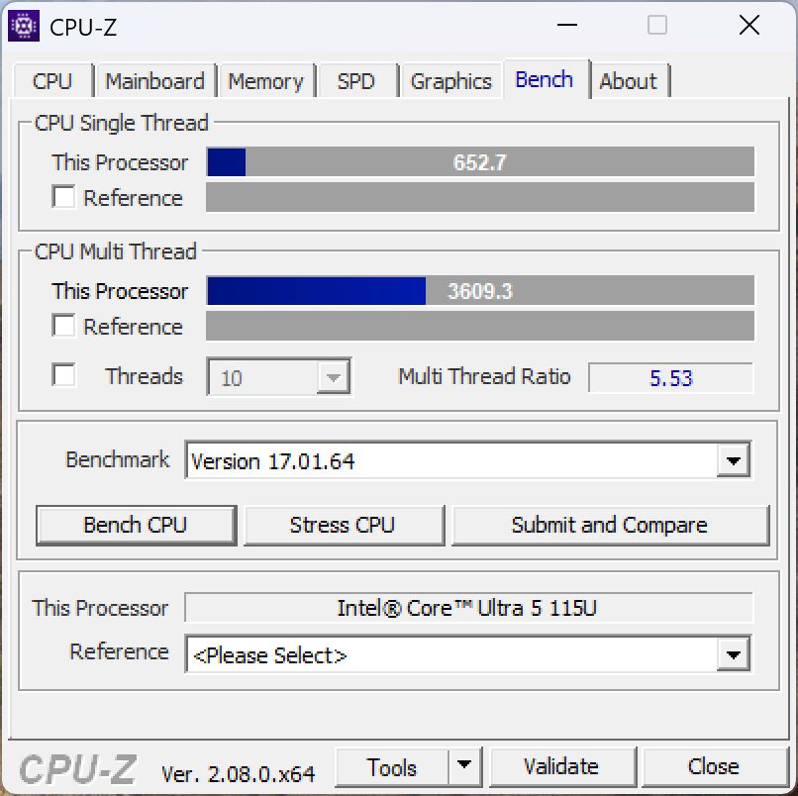The width and height of the screenshot is (798, 796).
Task: Go to the Memory tab
Action: 265,81
